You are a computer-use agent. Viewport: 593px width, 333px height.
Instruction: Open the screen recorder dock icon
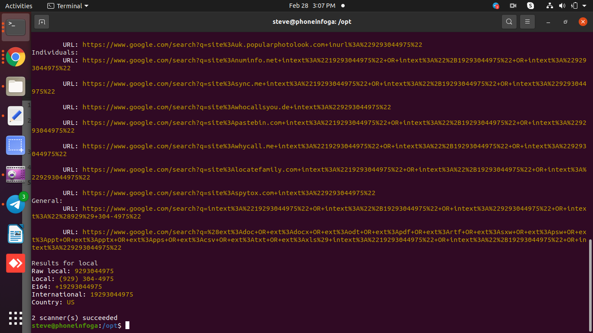pyautogui.click(x=16, y=174)
